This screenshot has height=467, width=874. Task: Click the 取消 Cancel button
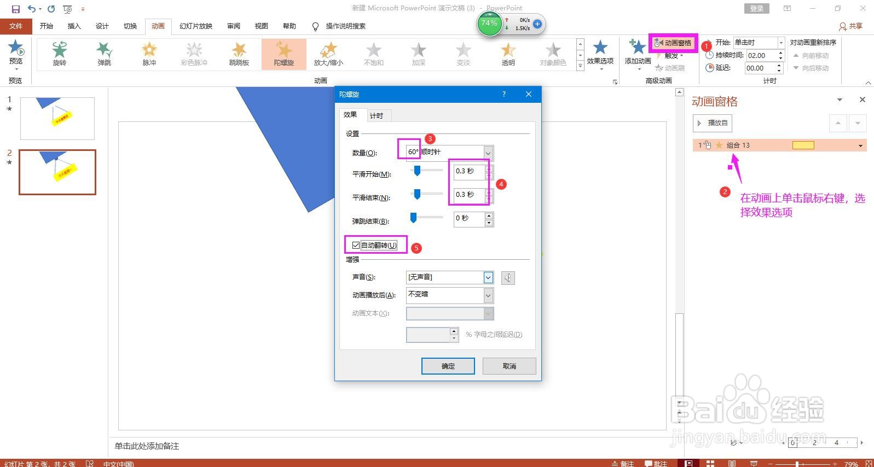pos(510,366)
